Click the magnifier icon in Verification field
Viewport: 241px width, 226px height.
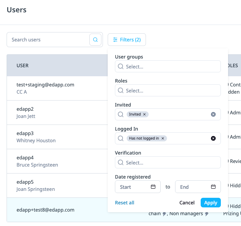121,162
